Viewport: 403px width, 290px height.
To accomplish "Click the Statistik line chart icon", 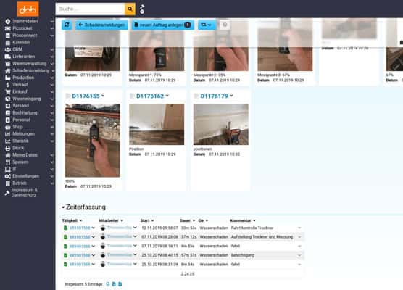I will (8, 141).
